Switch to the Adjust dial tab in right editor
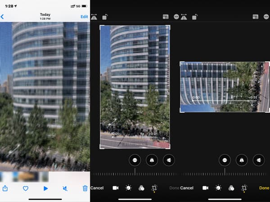Viewport: 270px width, 202px height. tap(218, 188)
